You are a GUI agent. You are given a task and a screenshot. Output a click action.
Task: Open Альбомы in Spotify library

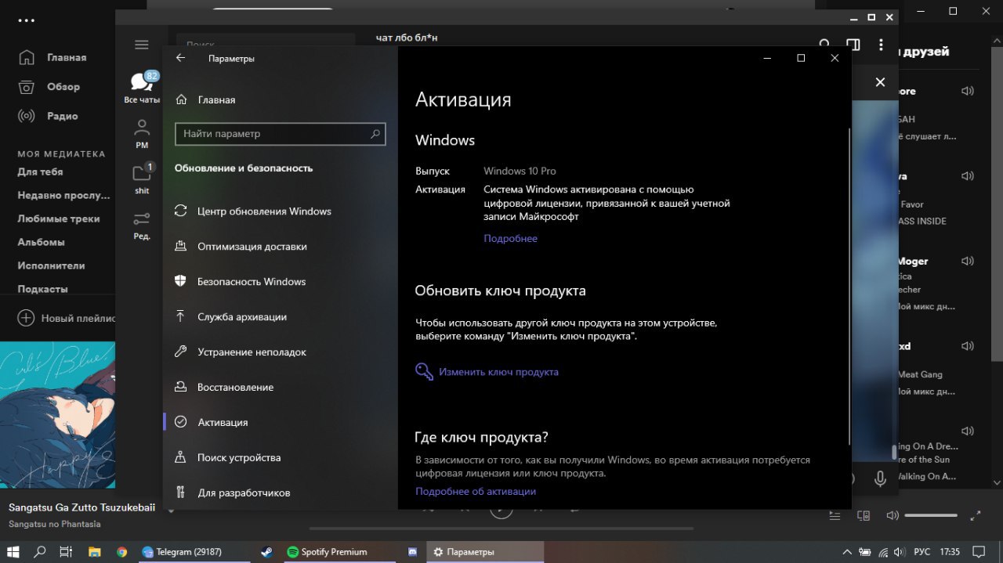[x=41, y=242]
